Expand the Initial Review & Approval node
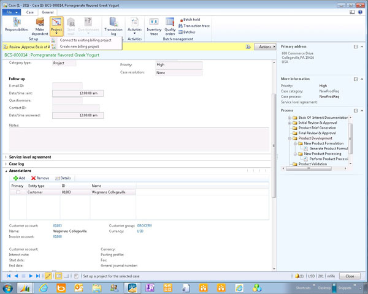The image size is (368, 294). [x=289, y=122]
